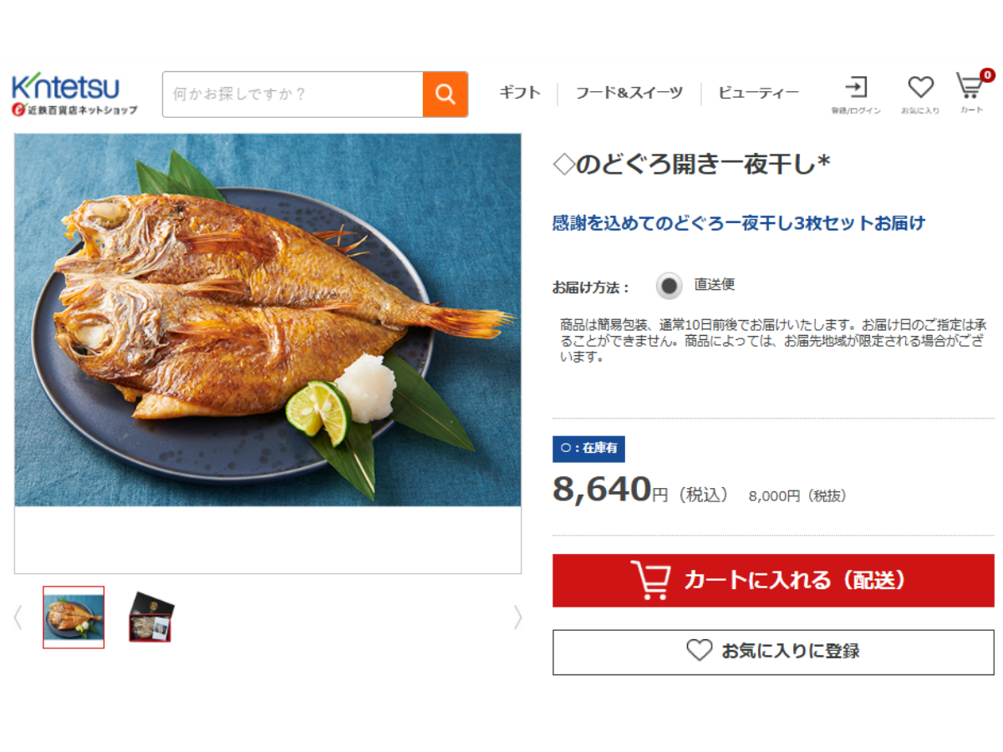1003x752 pixels.
Task: Open the login/register icon
Action: [x=856, y=87]
